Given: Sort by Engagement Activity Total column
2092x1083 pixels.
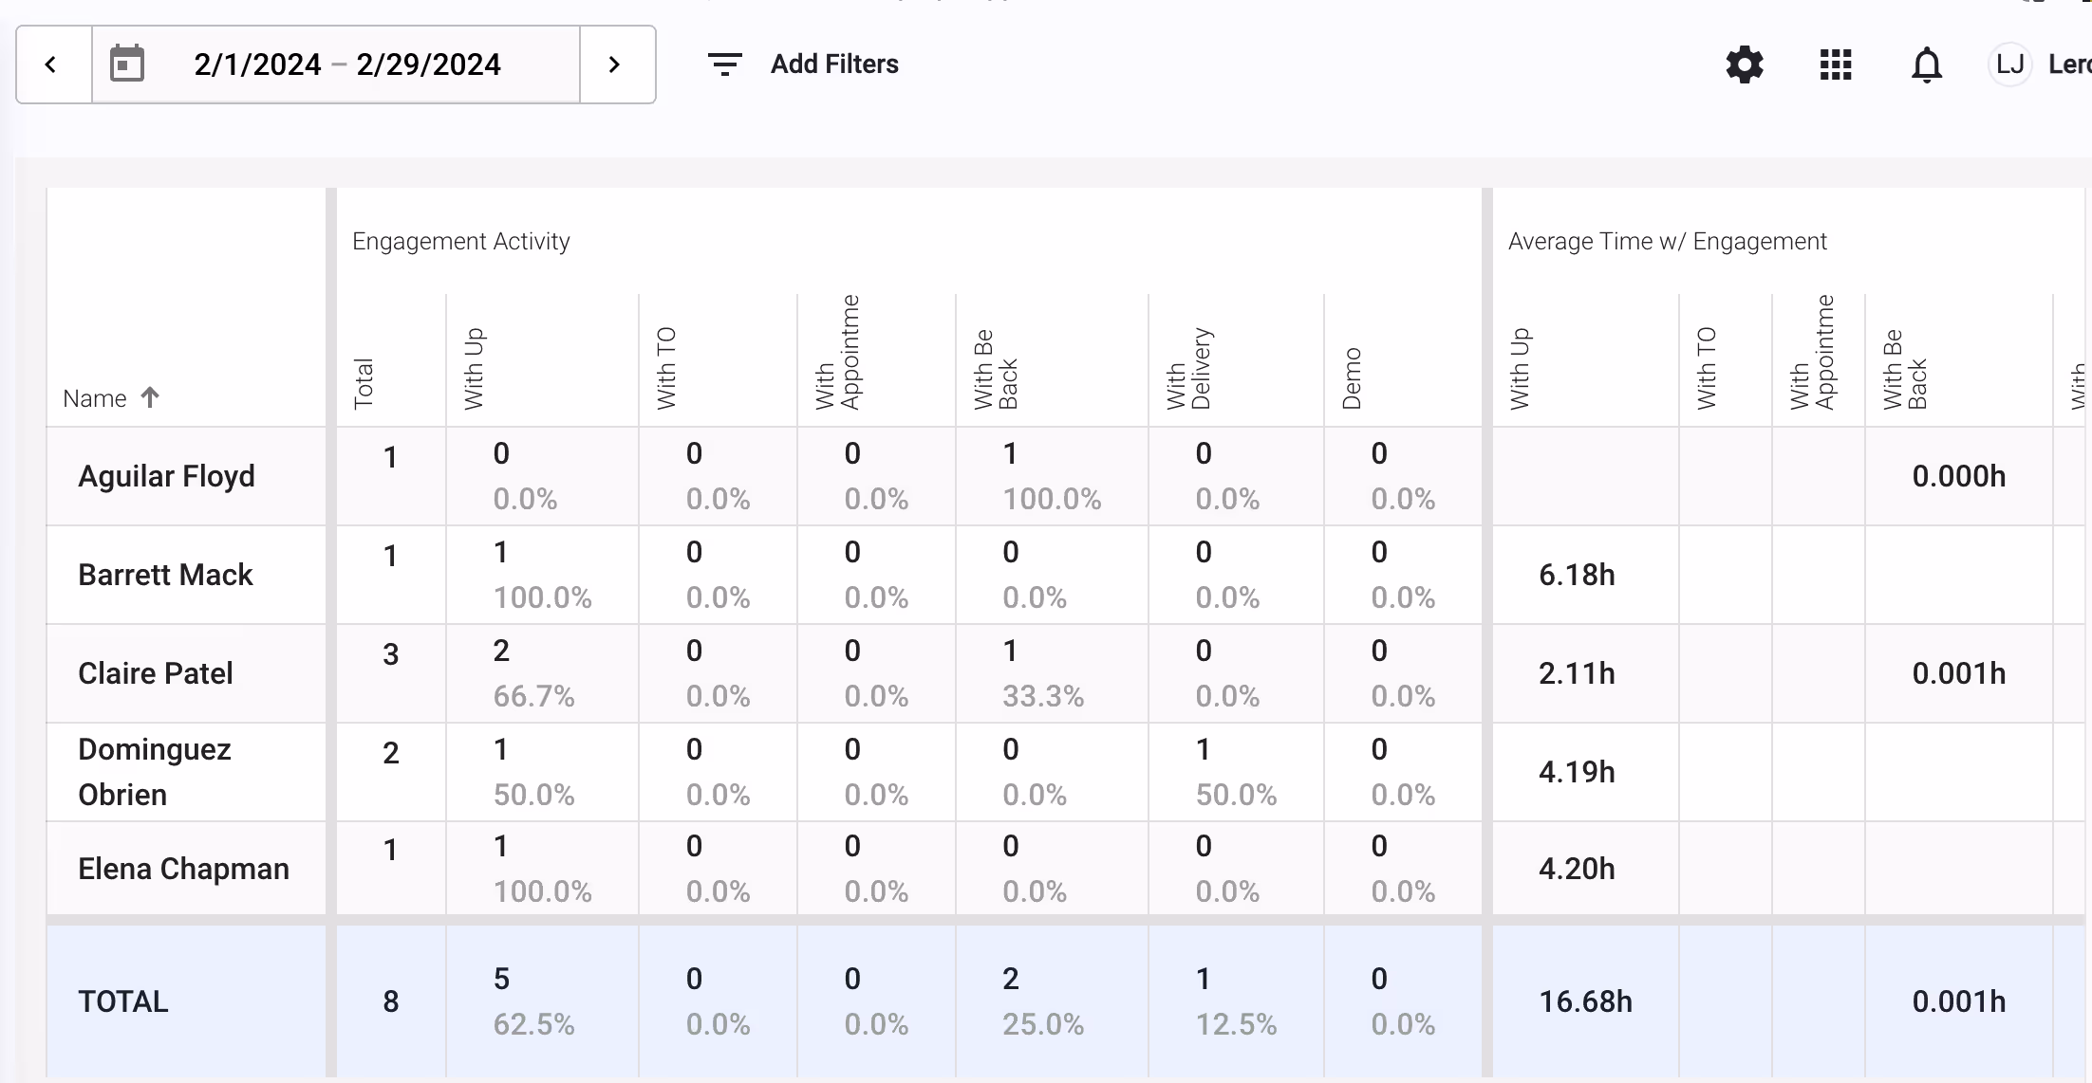Looking at the screenshot, I should [x=364, y=382].
